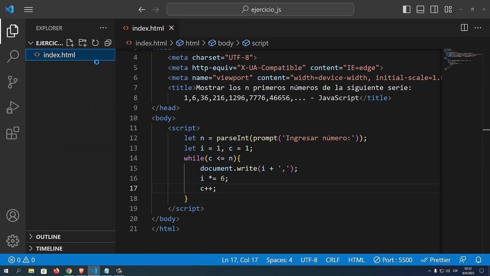This screenshot has width=490, height=276.
Task: Click the Prettier status bar item
Action: tap(436, 260)
